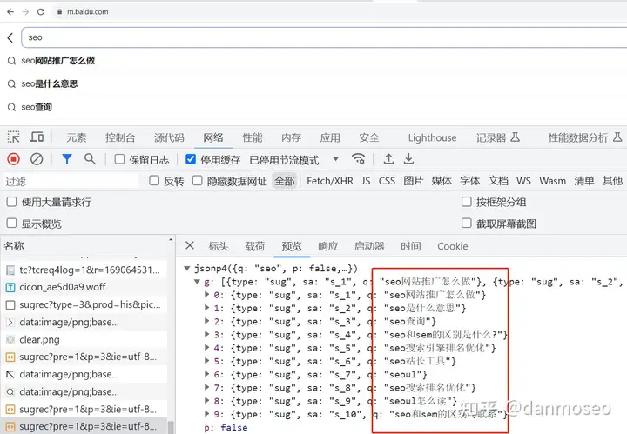The width and height of the screenshot is (627, 434).
Task: Focus the seo search input field
Action: pos(324,37)
